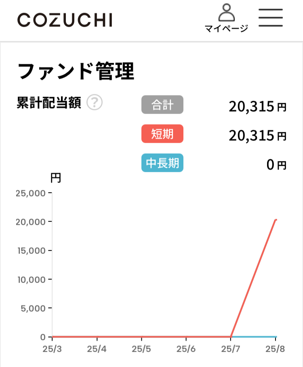This screenshot has width=303, height=367.
Task: Click the red line peak data point
Action: tap(276, 220)
